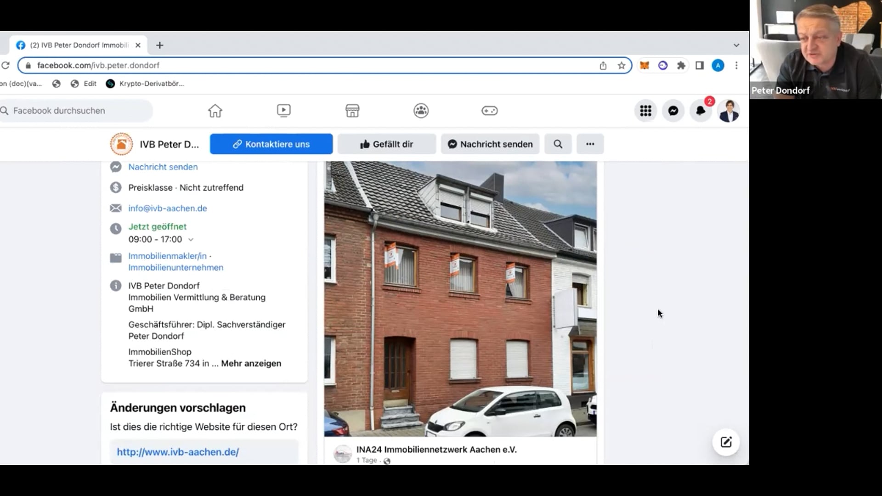Image resolution: width=882 pixels, height=496 pixels.
Task: Open the Immobilienunternehmen category link
Action: tap(176, 267)
